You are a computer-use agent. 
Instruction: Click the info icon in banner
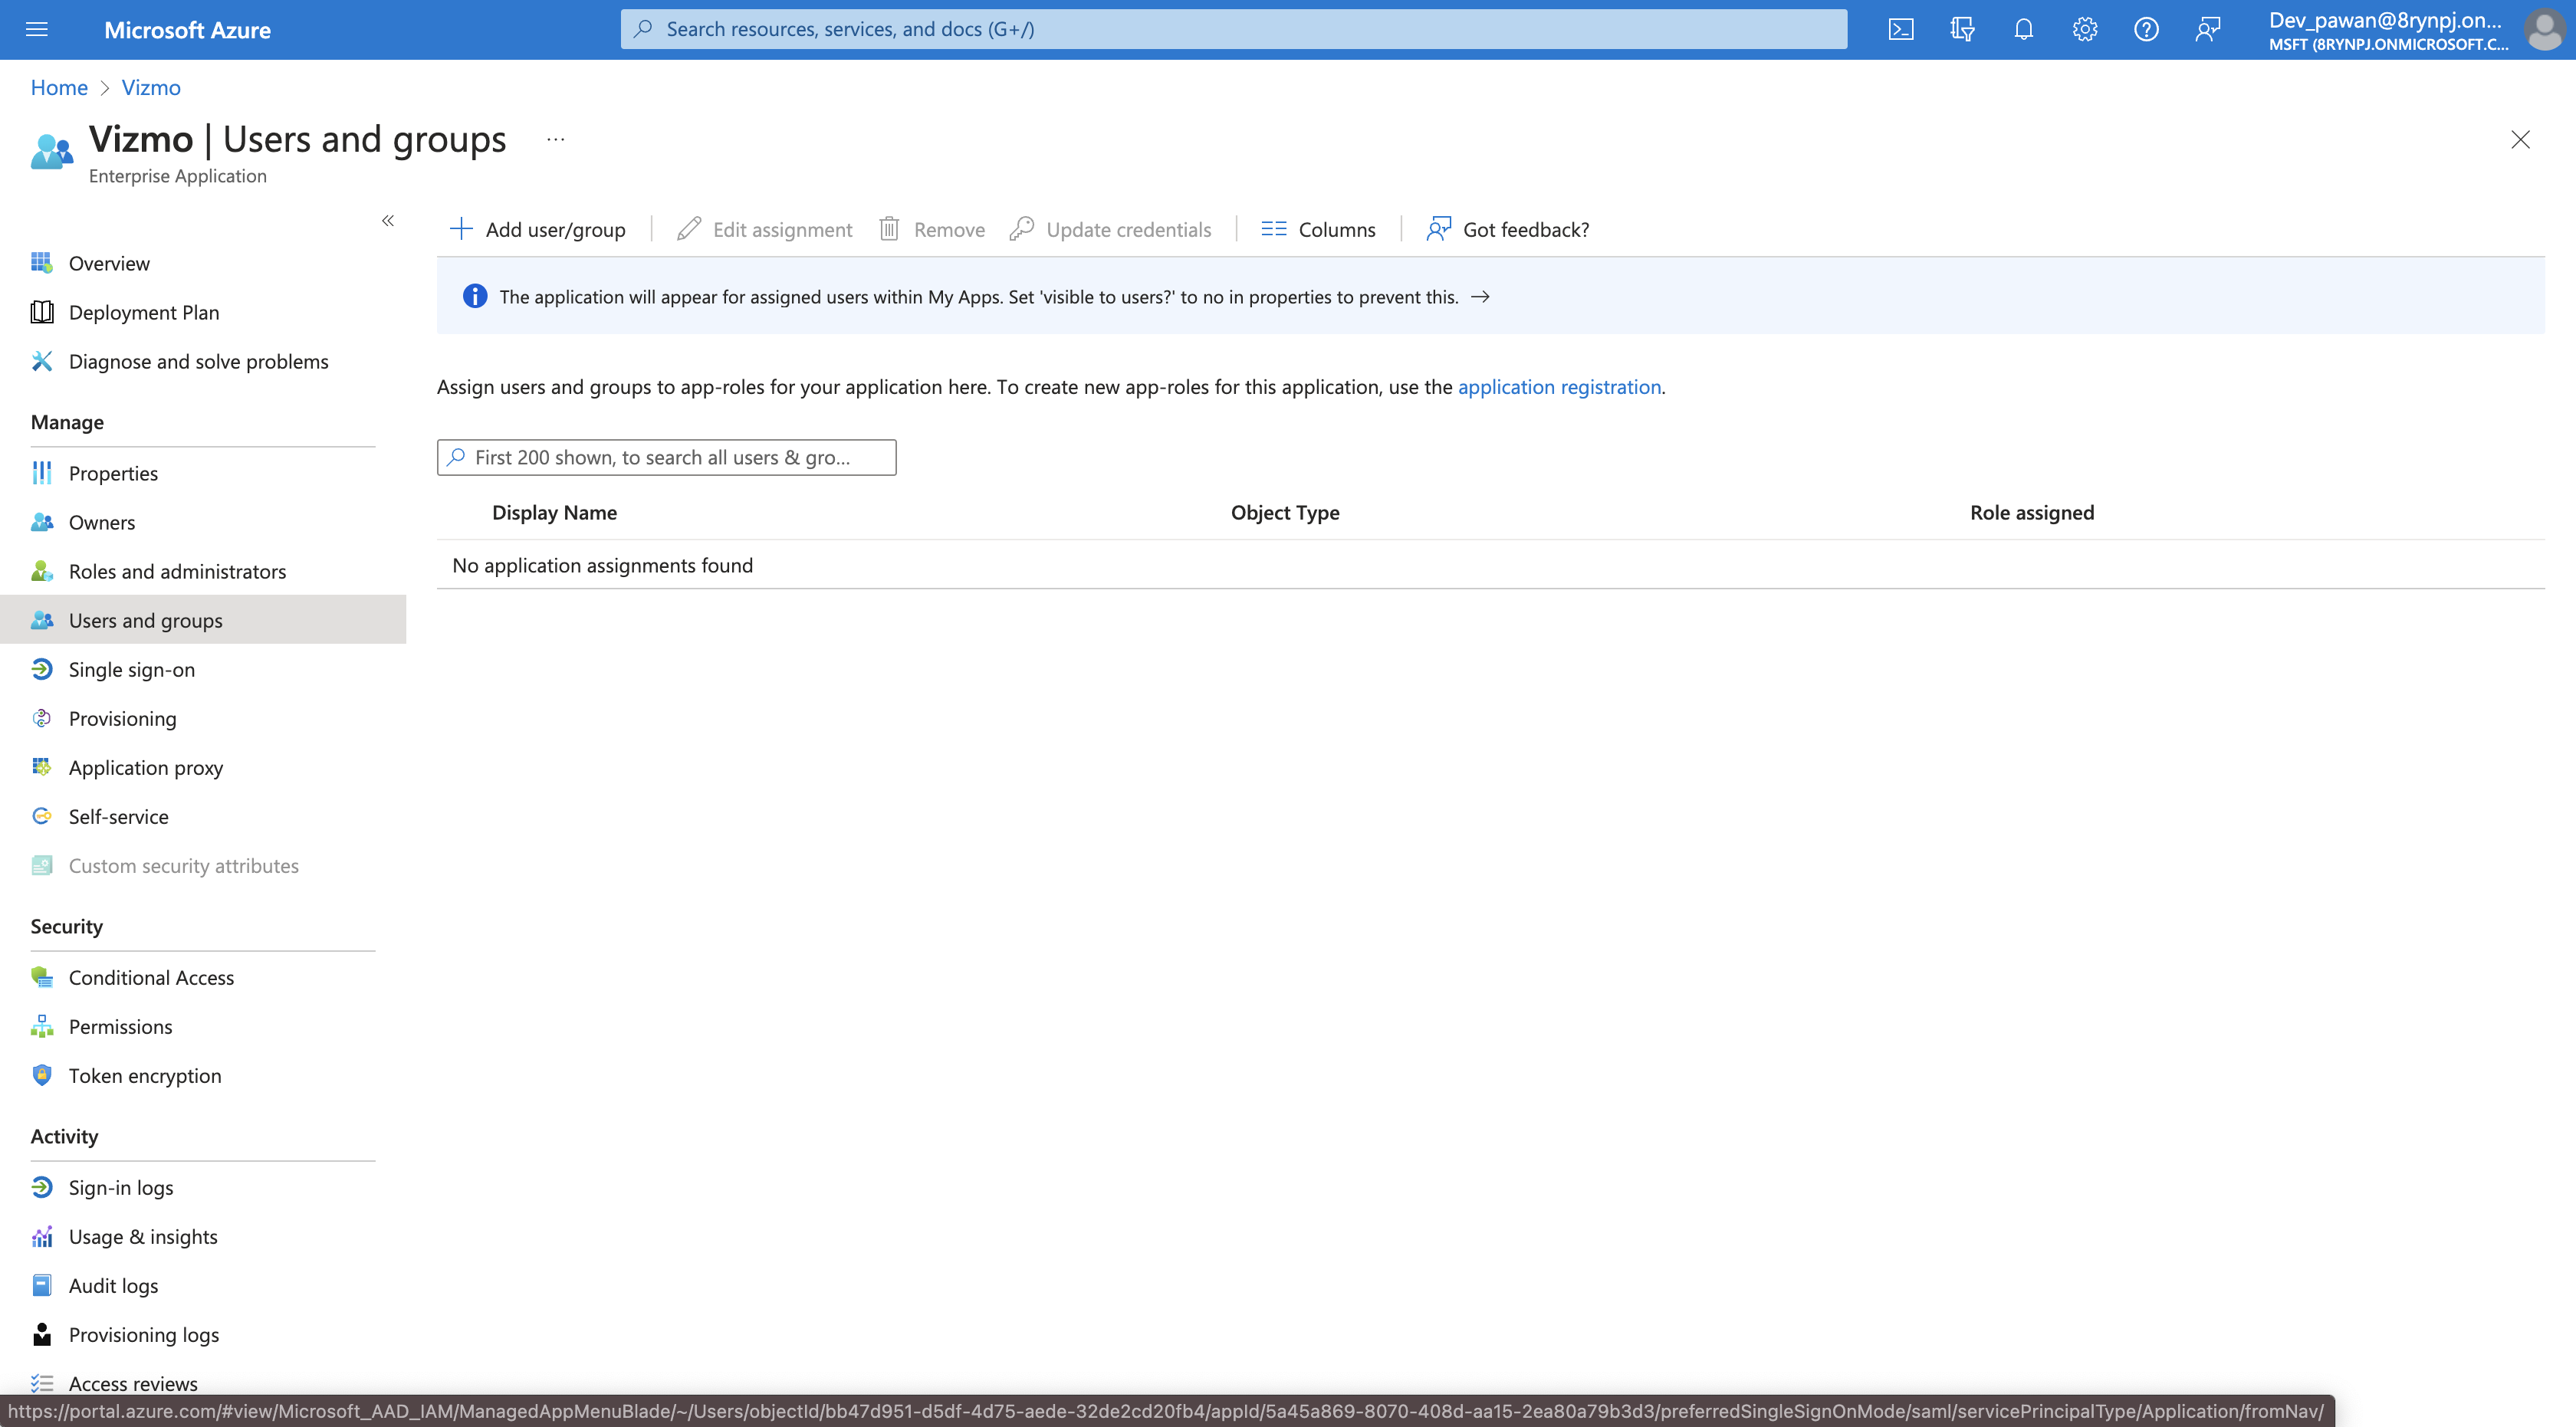(475, 297)
